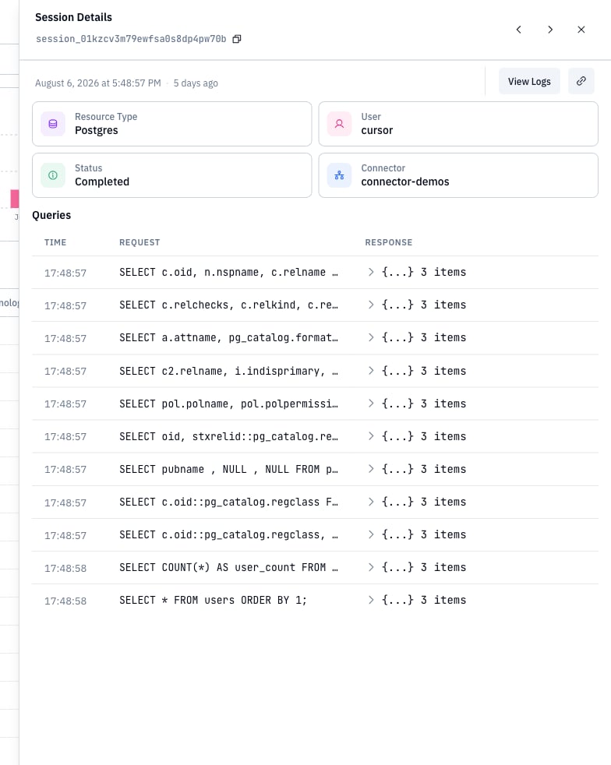The width and height of the screenshot is (611, 765).
Task: Expand the response for the c.oid::pg_catalog.regclass, … query
Action: click(371, 534)
